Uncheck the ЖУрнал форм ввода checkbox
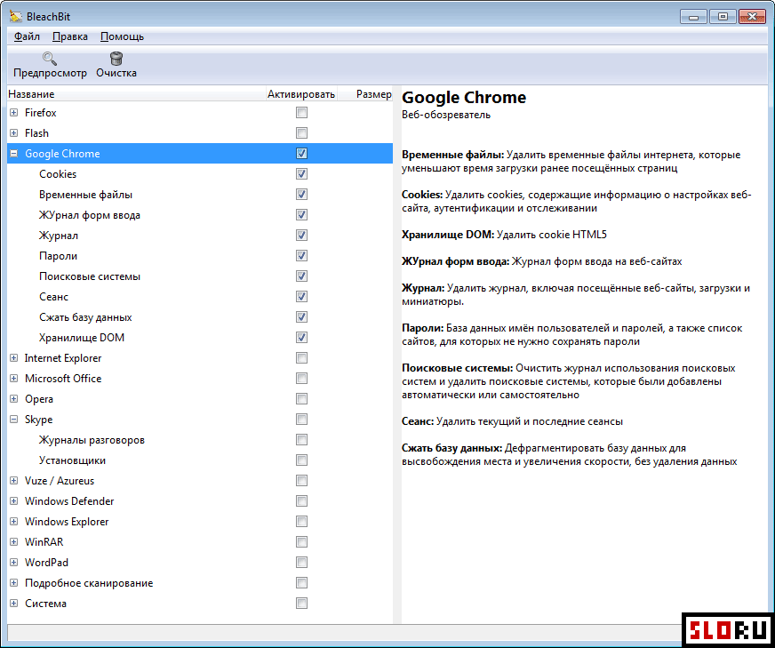The height and width of the screenshot is (648, 775). point(301,214)
